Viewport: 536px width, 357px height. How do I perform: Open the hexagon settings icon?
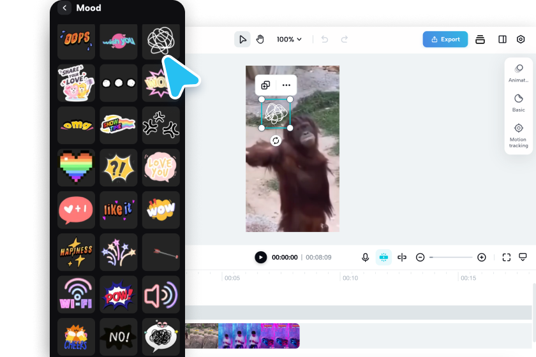520,40
